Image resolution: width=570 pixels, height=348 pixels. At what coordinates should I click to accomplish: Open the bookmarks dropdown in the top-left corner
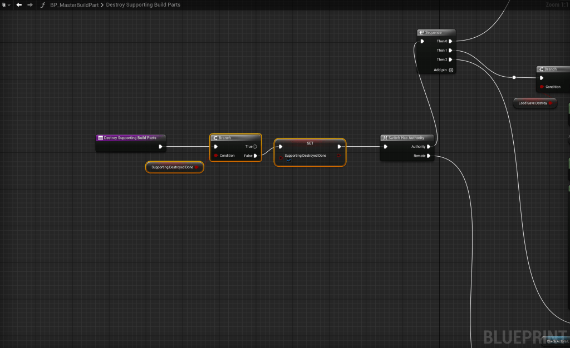tap(6, 4)
